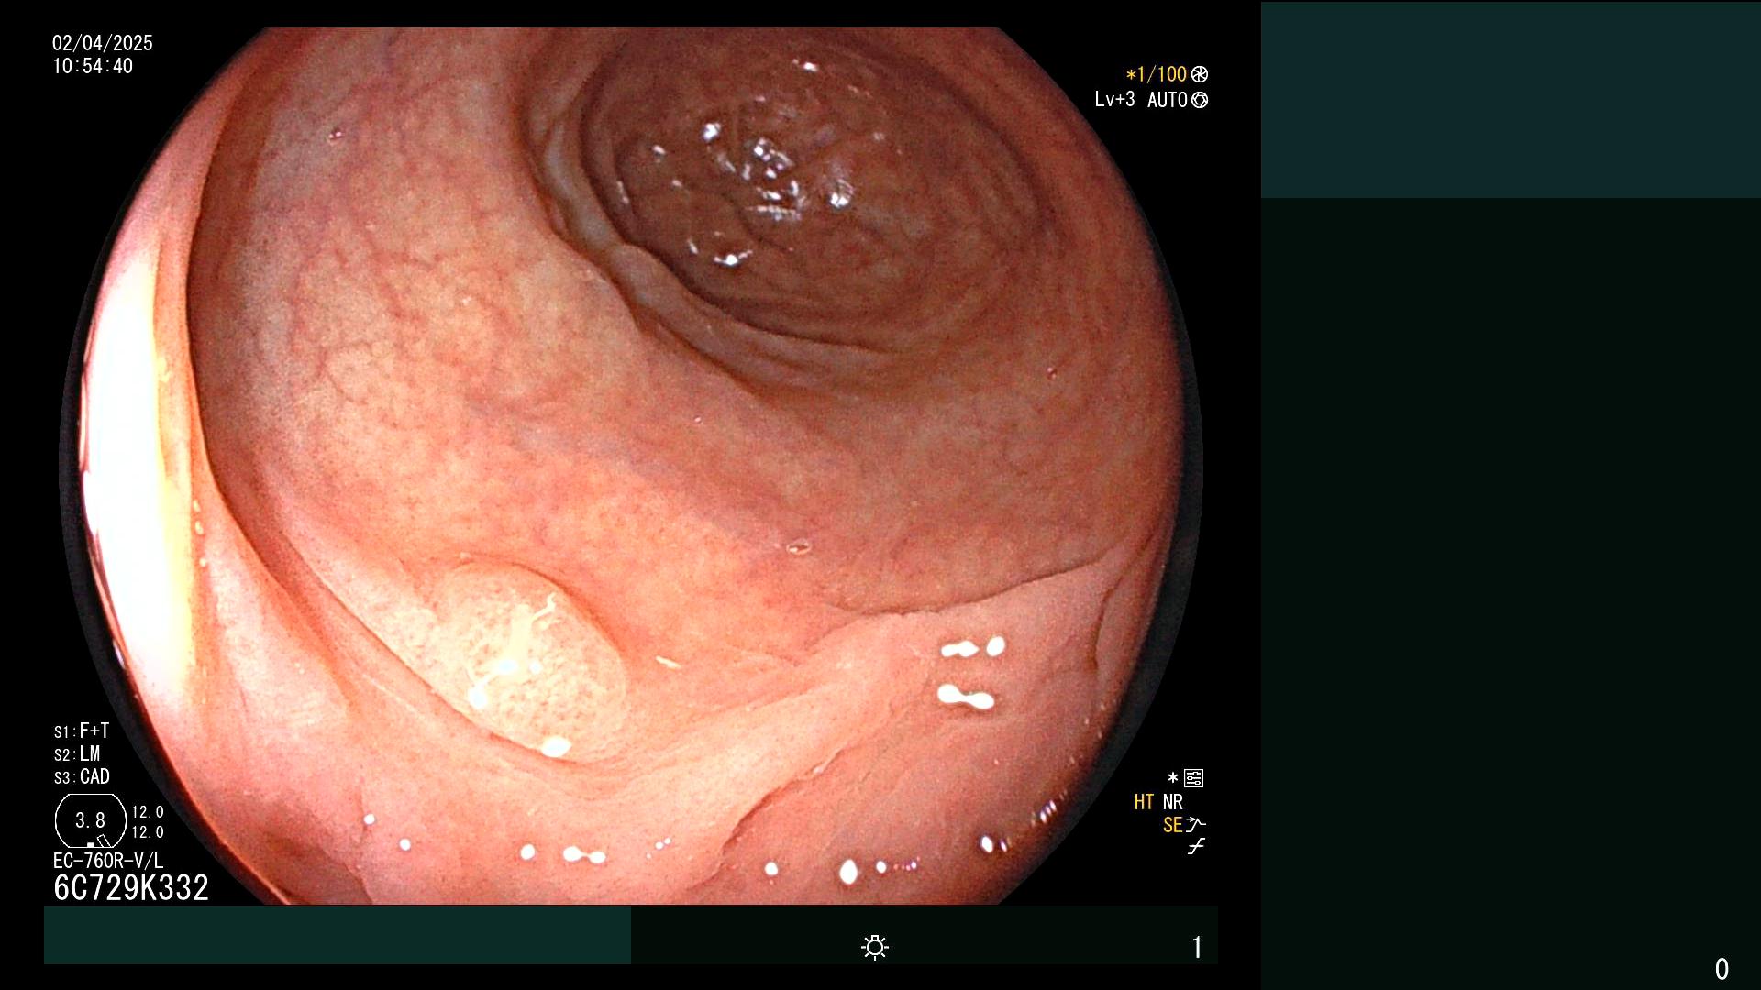Click the teal bar below the endoscopic image
Image resolution: width=1761 pixels, height=990 pixels.
(x=338, y=935)
